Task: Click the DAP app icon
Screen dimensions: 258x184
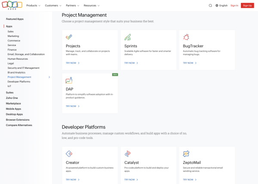Action: [69, 80]
